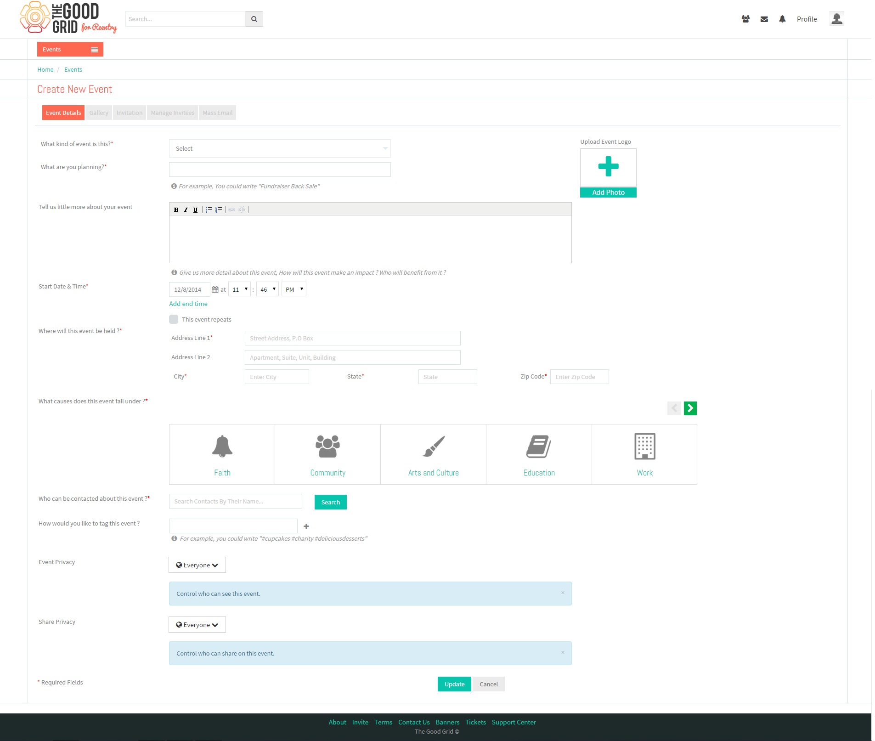Click the green plus to upload logo

(608, 167)
